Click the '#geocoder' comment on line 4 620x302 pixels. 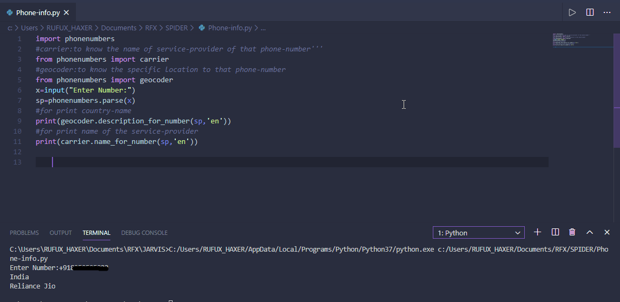pyautogui.click(x=161, y=70)
